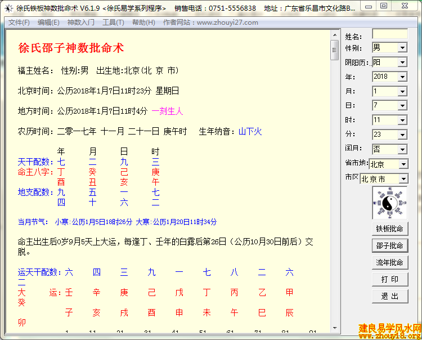The width and height of the screenshot is (422, 340).
Task: Click the 打印 button
Action: coord(390,279)
